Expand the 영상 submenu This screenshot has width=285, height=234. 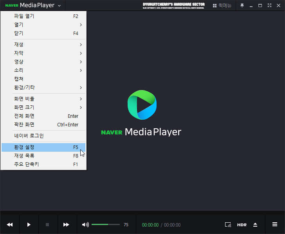click(x=43, y=62)
